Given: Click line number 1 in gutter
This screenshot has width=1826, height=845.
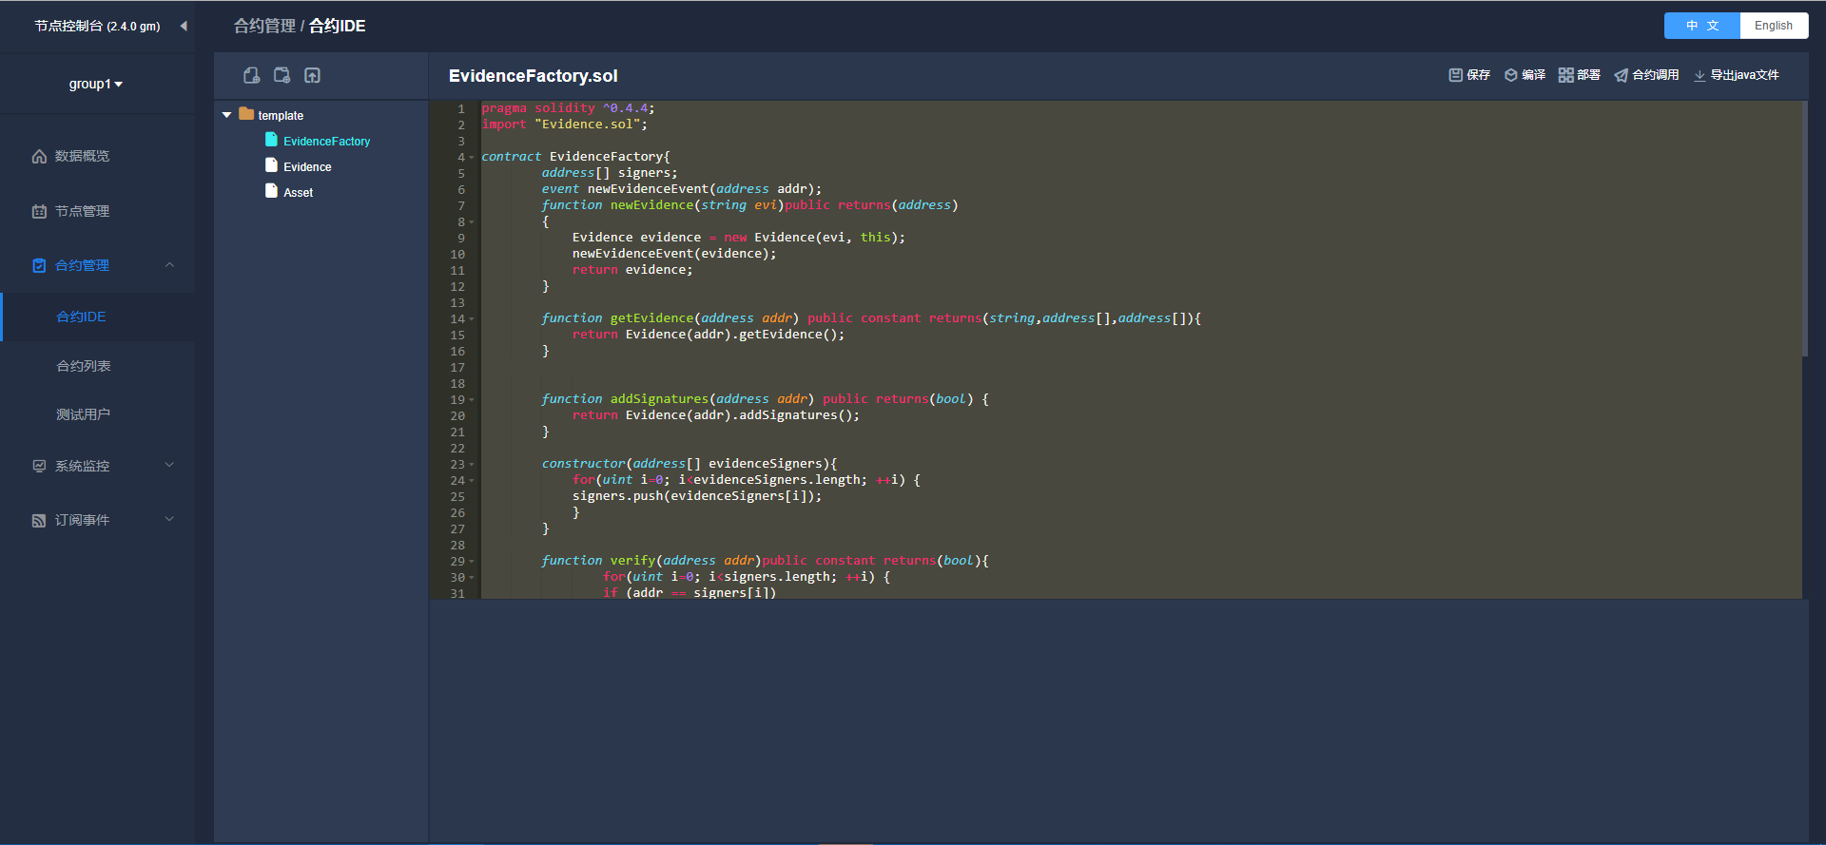Looking at the screenshot, I should click(x=461, y=109).
